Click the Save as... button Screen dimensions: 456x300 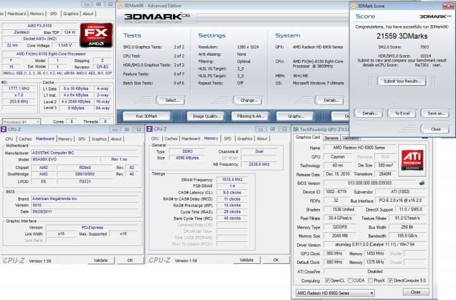coord(436,113)
